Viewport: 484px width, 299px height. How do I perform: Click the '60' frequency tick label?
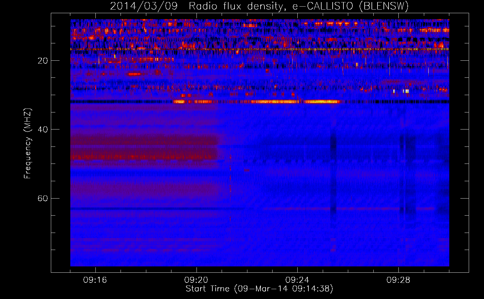point(43,198)
